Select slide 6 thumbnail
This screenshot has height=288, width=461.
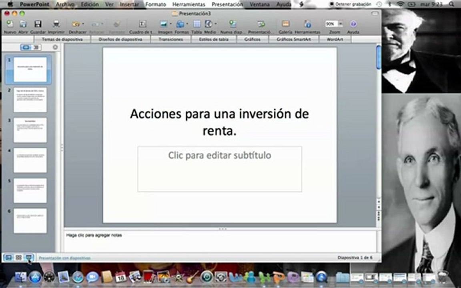(30, 221)
